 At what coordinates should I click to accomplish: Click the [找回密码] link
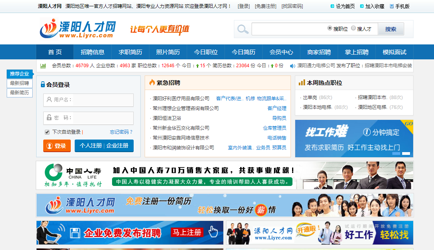292,6
